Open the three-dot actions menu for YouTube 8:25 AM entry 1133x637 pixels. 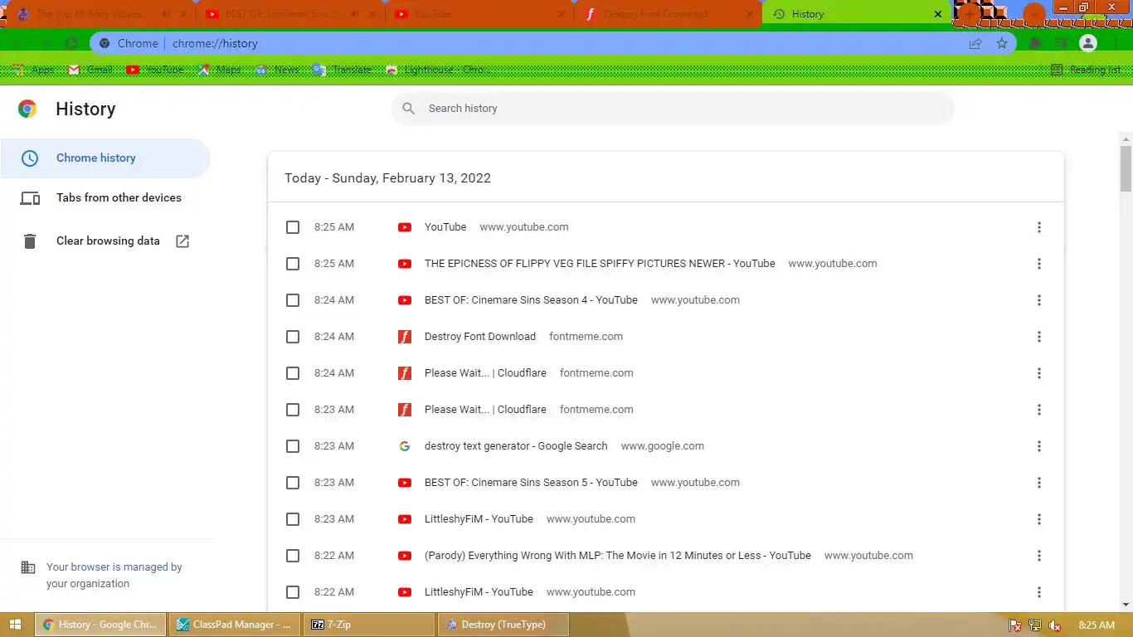coord(1039,227)
